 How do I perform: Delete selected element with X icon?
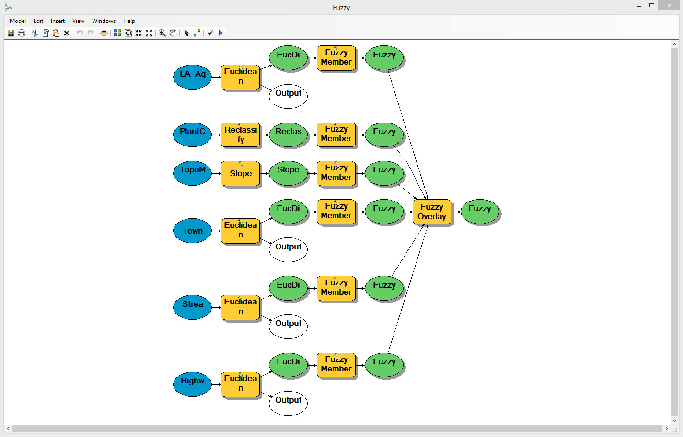click(x=67, y=33)
